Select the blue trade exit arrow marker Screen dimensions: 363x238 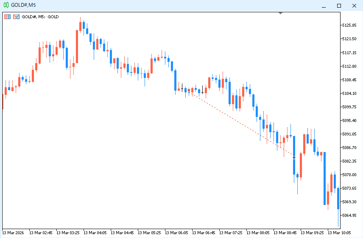coord(294,157)
